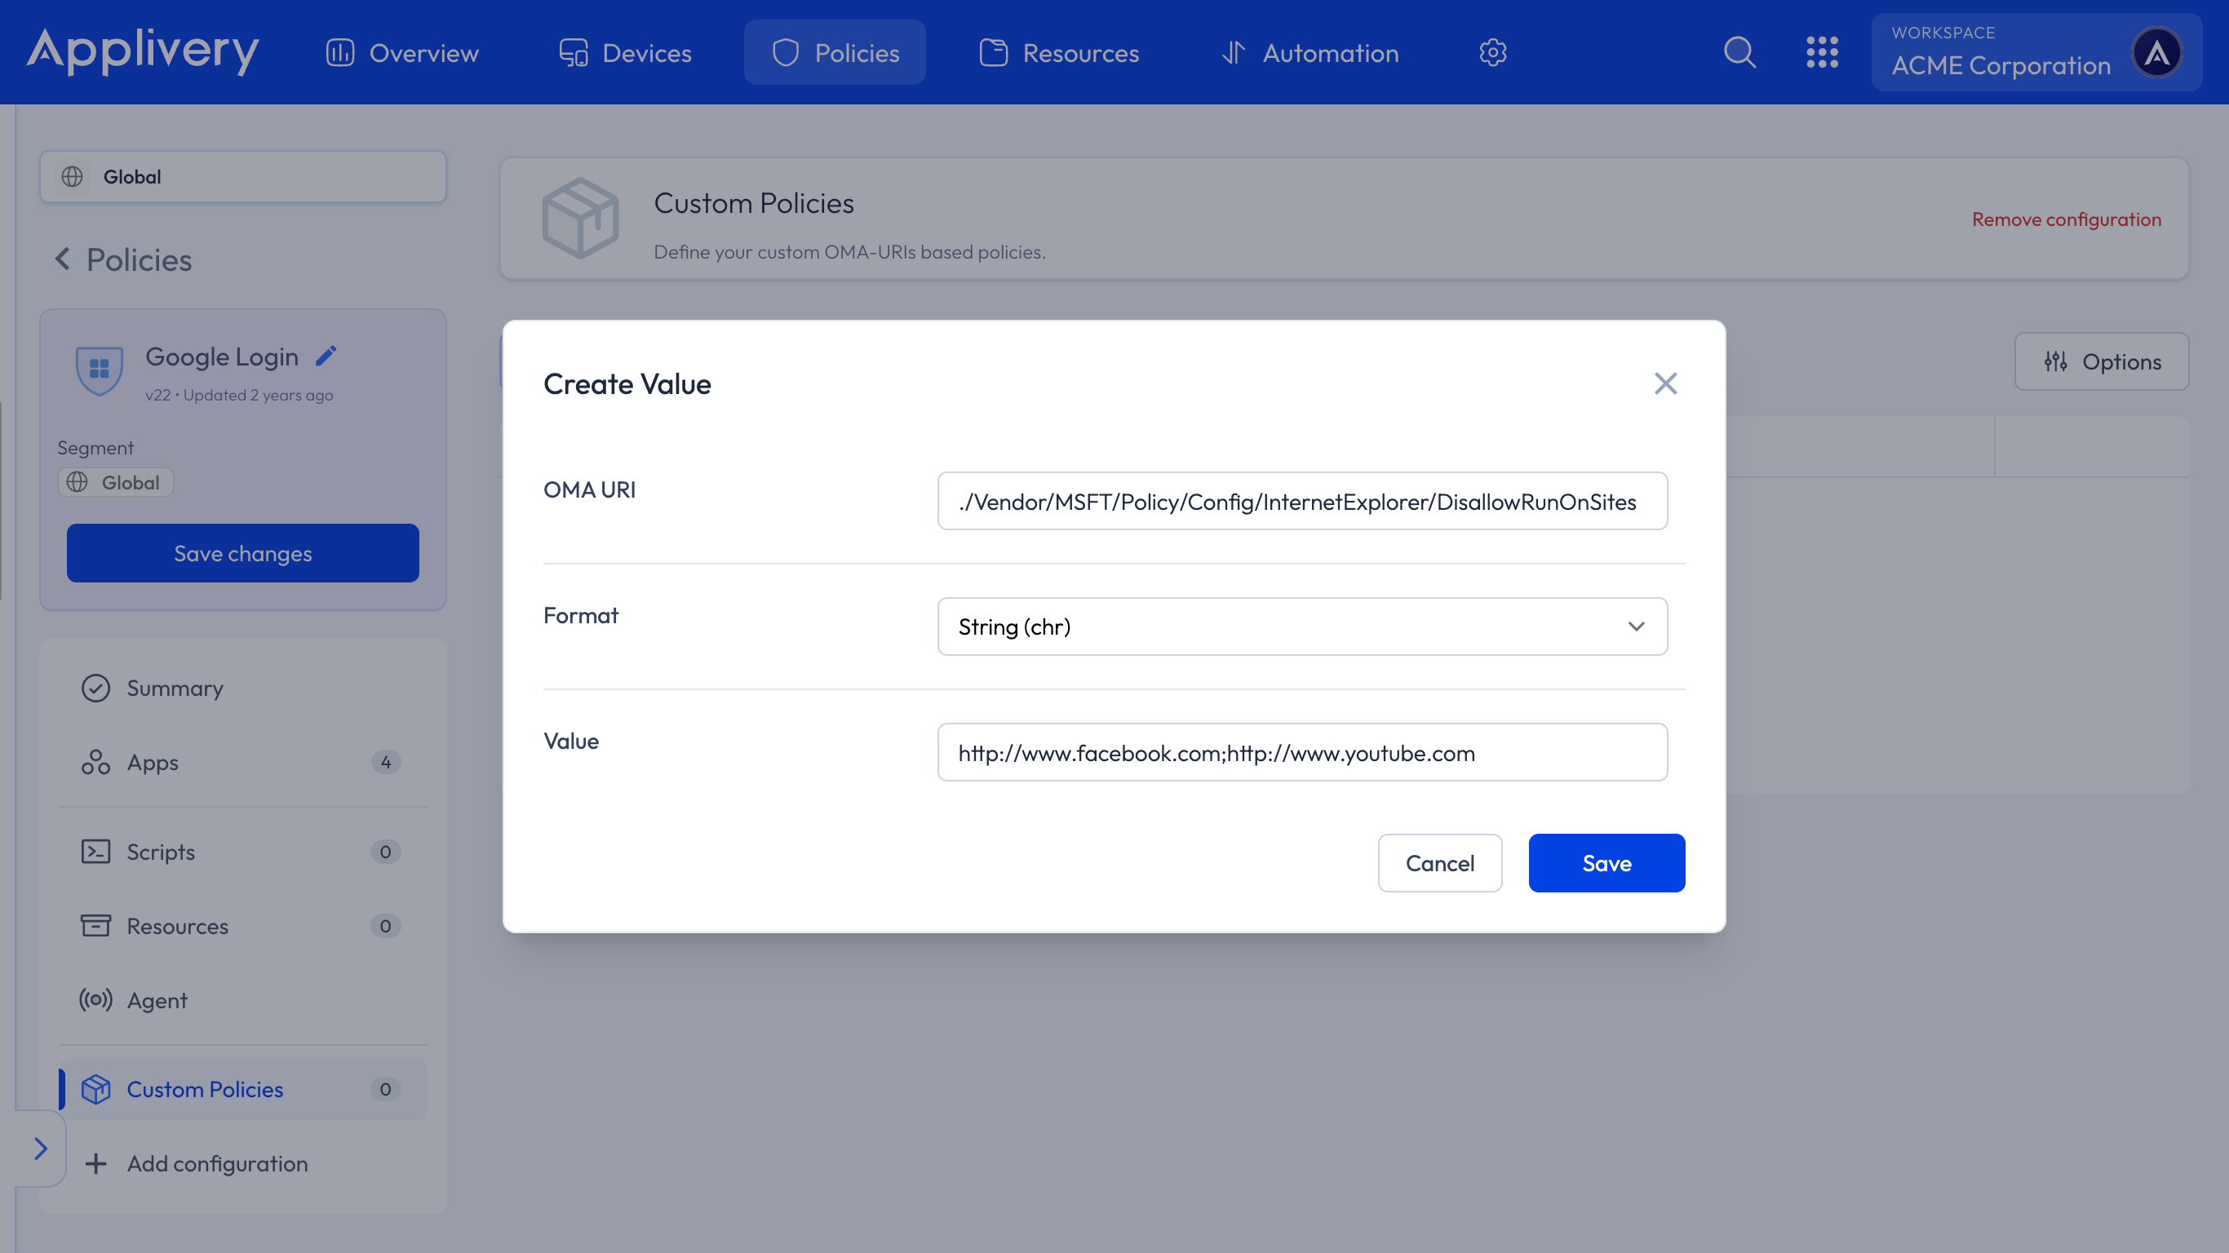Click into the OMA URI input field
The height and width of the screenshot is (1253, 2229).
[1301, 501]
